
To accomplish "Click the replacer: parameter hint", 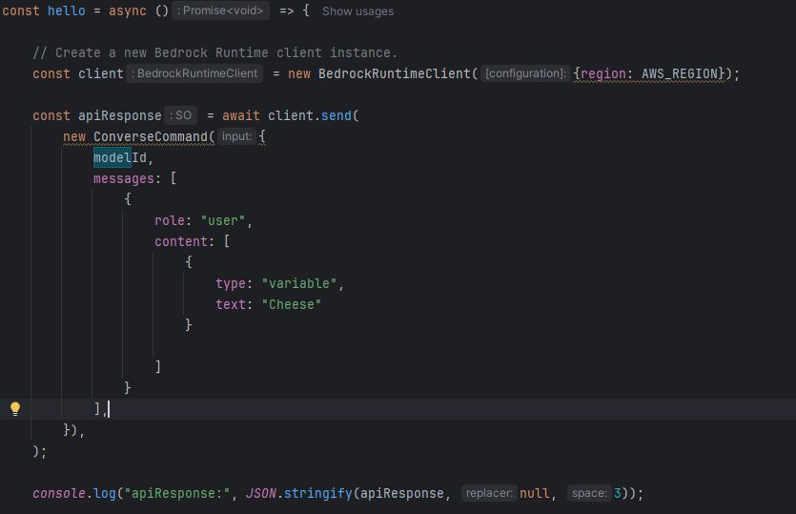I will 489,493.
